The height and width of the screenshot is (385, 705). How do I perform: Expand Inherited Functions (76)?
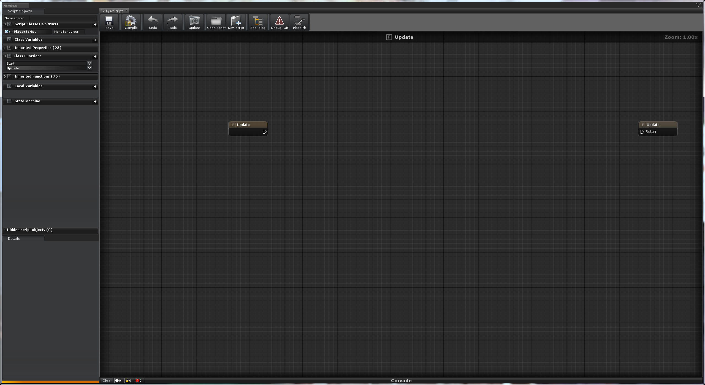coord(5,76)
